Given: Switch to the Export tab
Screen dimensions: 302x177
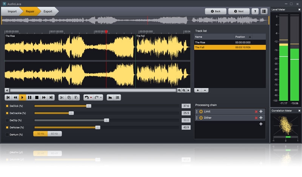Looking at the screenshot, I should click(48, 11).
